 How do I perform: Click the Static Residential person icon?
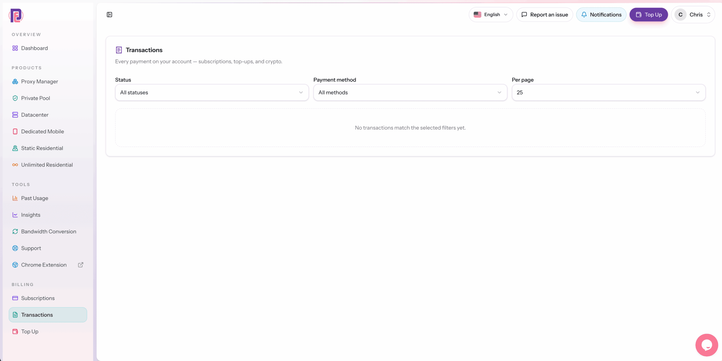coord(15,148)
